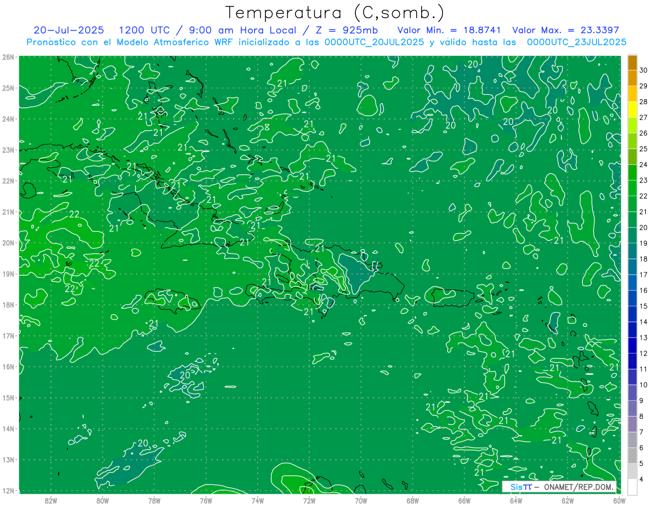Click the color scale value "28"

643,102
